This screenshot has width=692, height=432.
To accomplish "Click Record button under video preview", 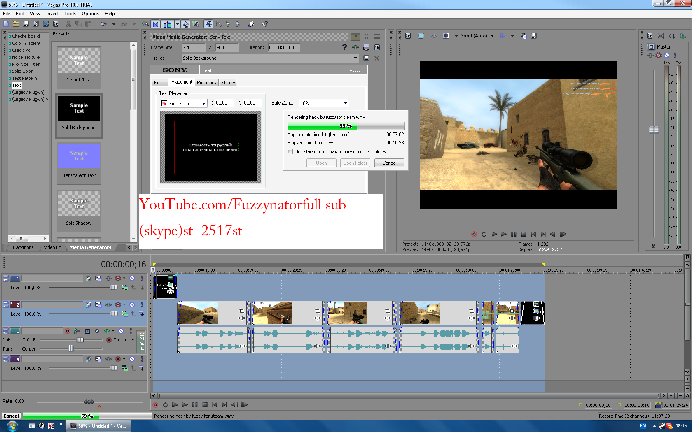I will pyautogui.click(x=474, y=234).
